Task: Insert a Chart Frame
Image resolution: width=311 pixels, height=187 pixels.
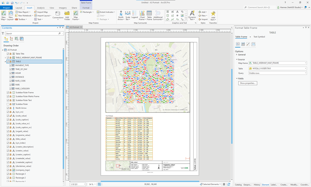Action: pos(142,15)
